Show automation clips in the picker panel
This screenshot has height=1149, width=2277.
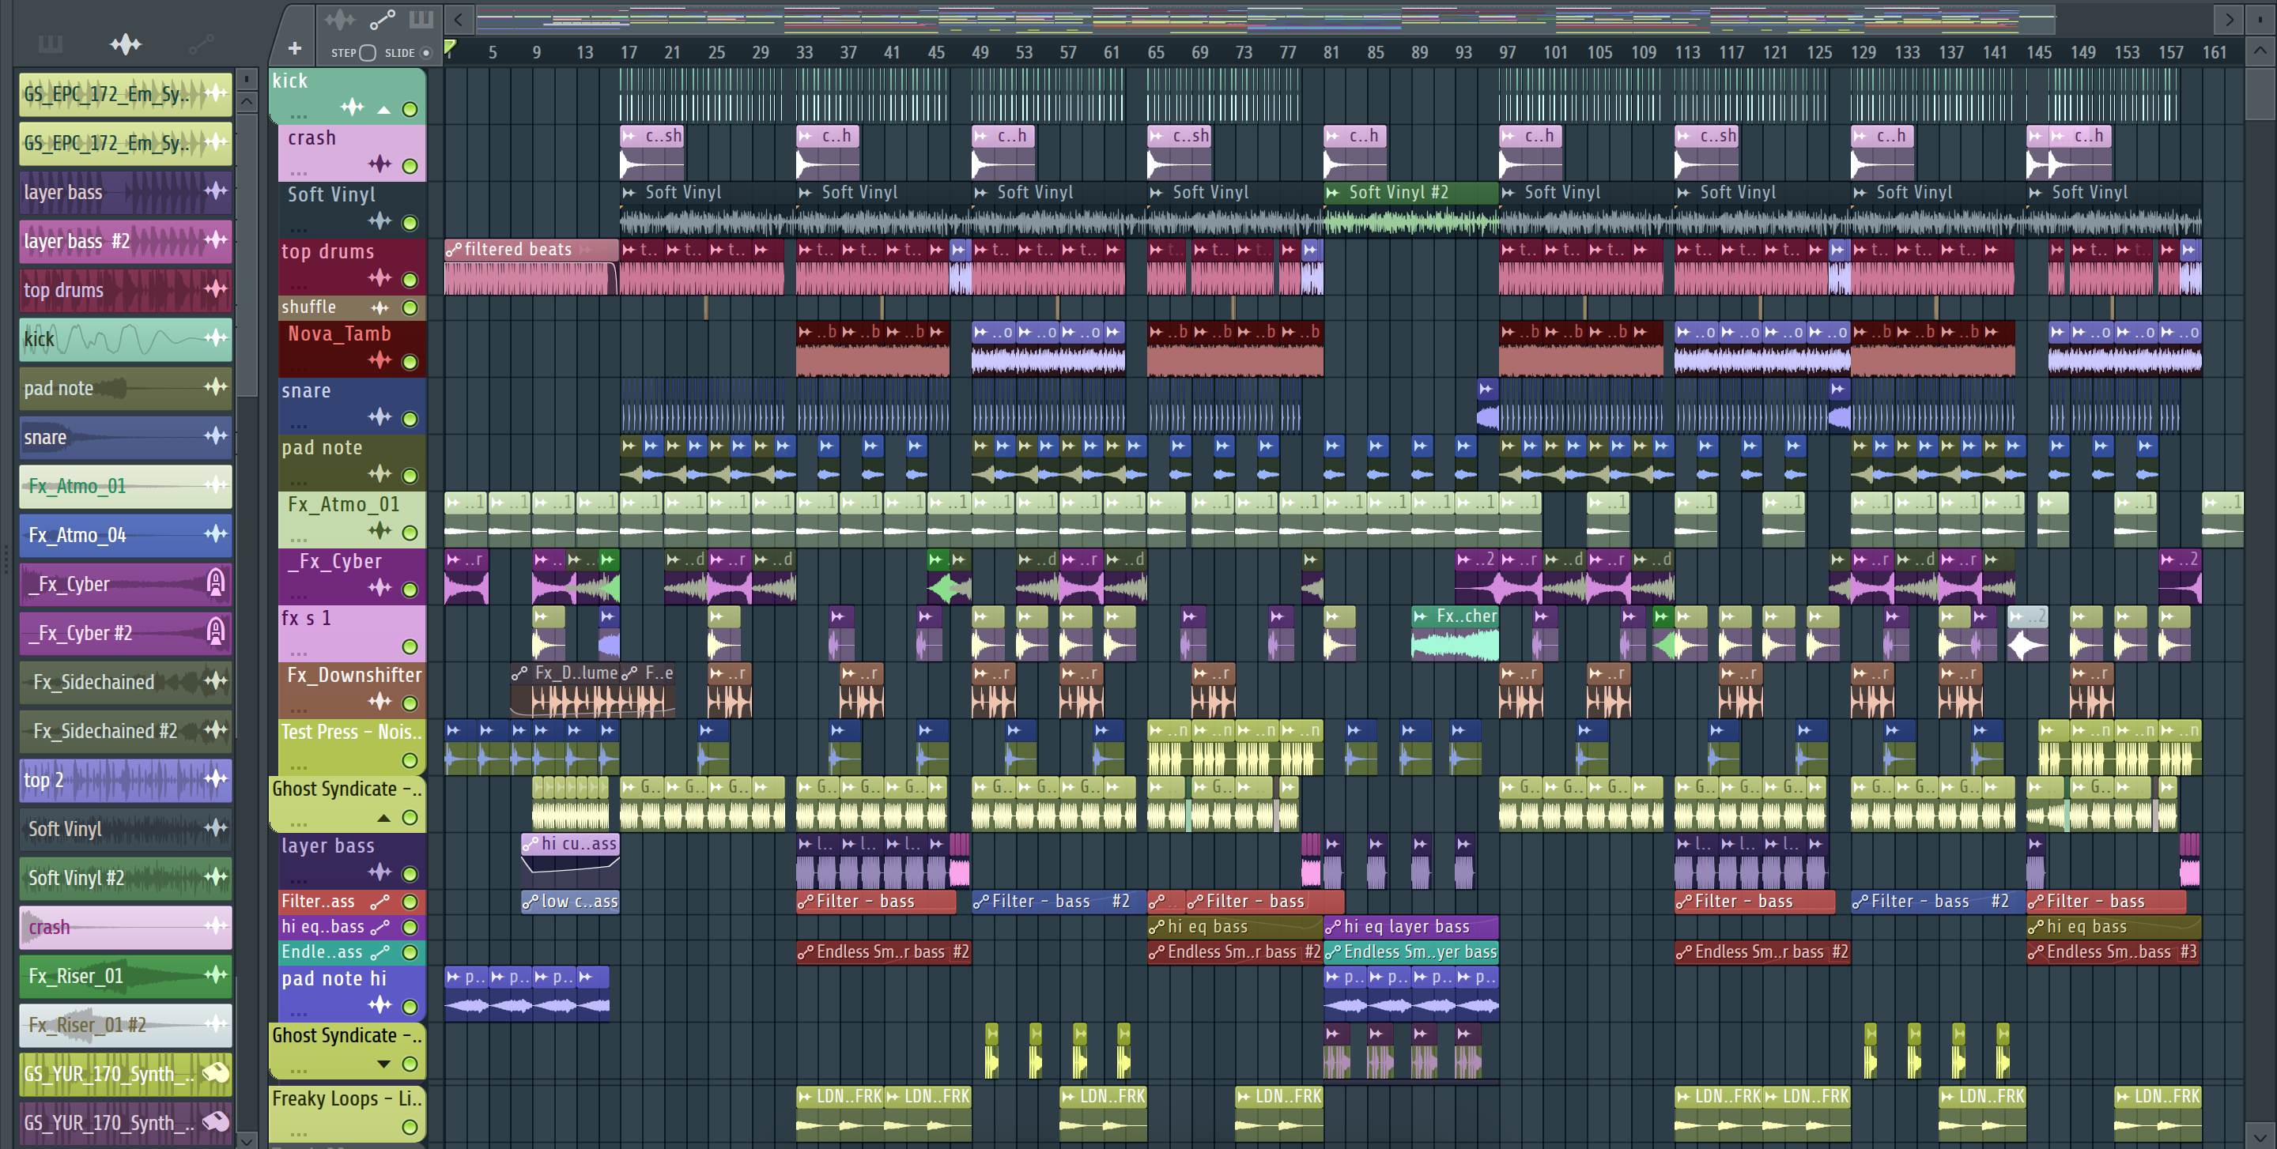coord(201,43)
